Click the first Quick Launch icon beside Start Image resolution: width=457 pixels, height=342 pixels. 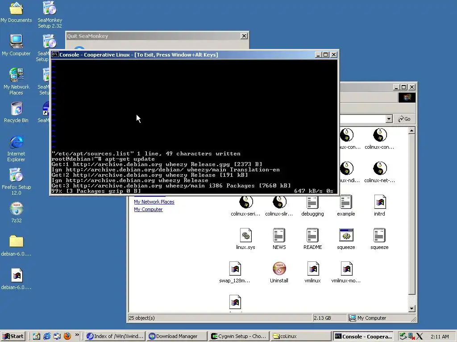(37, 336)
